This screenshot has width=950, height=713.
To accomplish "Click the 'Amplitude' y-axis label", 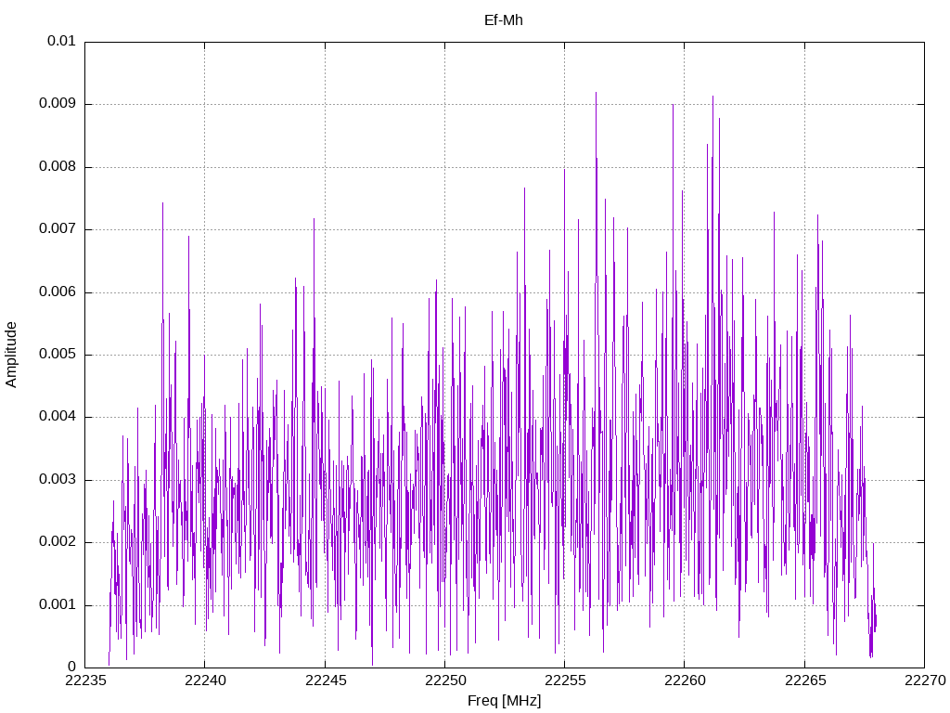I will [x=11, y=355].
